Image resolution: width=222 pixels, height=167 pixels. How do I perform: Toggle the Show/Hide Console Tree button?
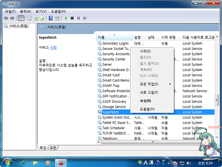[x=21, y=18]
